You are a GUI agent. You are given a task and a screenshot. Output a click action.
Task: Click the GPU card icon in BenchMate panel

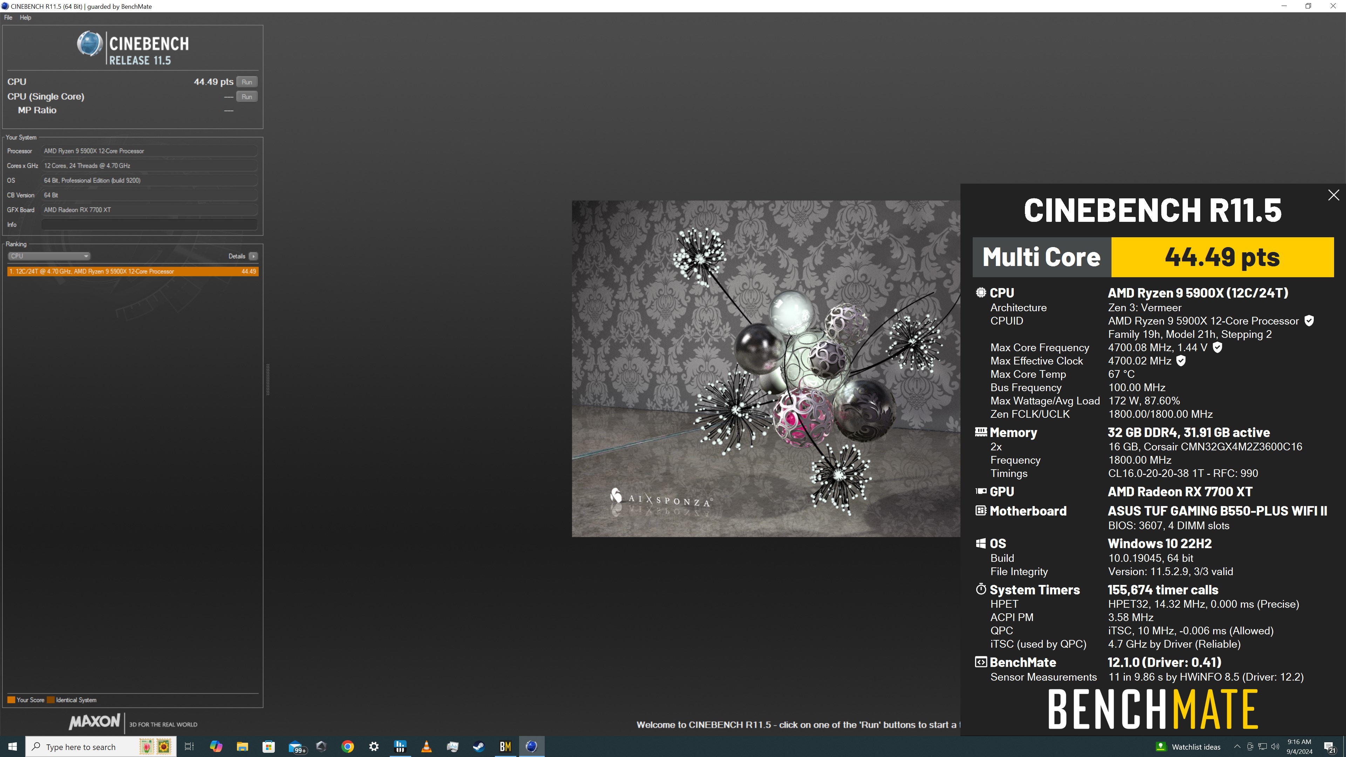click(981, 491)
